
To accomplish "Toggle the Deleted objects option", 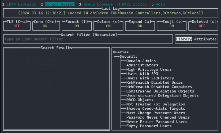I will tap(203, 25).
